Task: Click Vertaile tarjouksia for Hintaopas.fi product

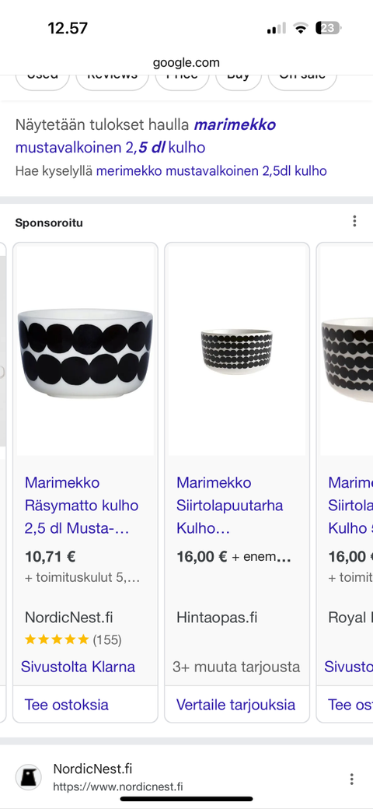Action: (x=236, y=705)
